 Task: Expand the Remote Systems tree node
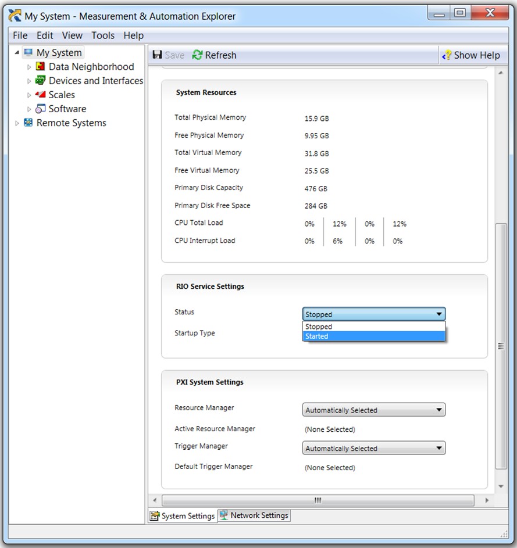coord(17,123)
